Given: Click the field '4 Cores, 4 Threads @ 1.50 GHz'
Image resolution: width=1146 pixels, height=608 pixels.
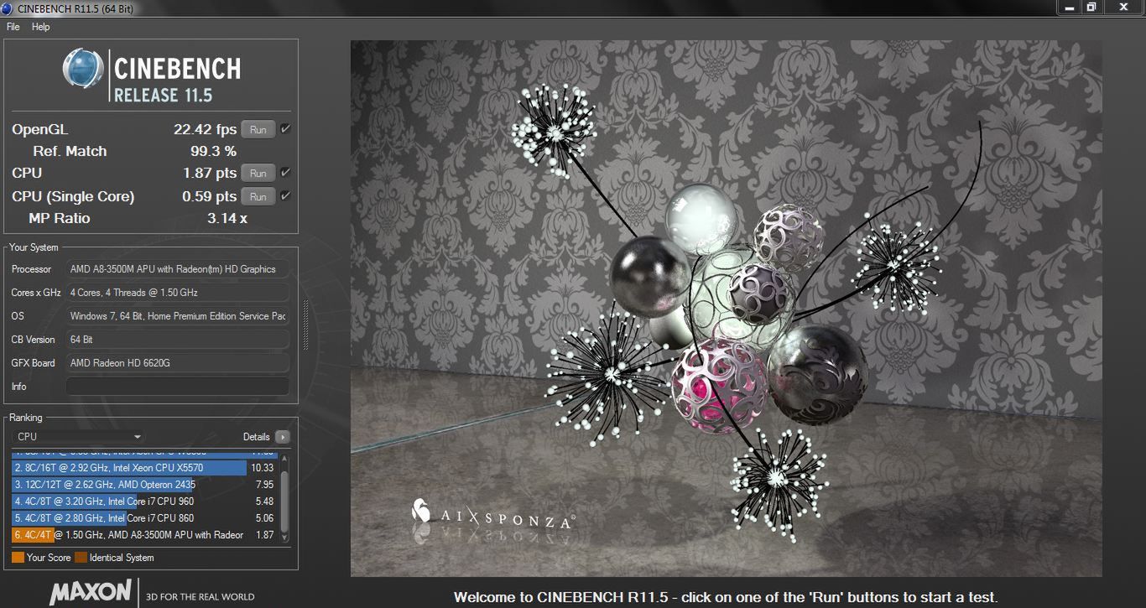Looking at the screenshot, I should 177,293.
